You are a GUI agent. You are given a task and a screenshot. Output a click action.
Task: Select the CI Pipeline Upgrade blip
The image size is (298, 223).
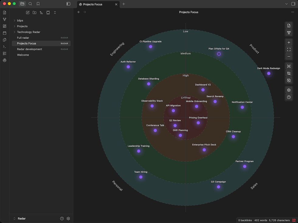[x=151, y=46]
